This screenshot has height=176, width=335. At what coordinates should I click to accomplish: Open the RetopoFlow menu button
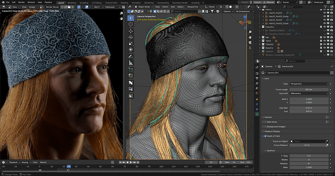coord(194,7)
